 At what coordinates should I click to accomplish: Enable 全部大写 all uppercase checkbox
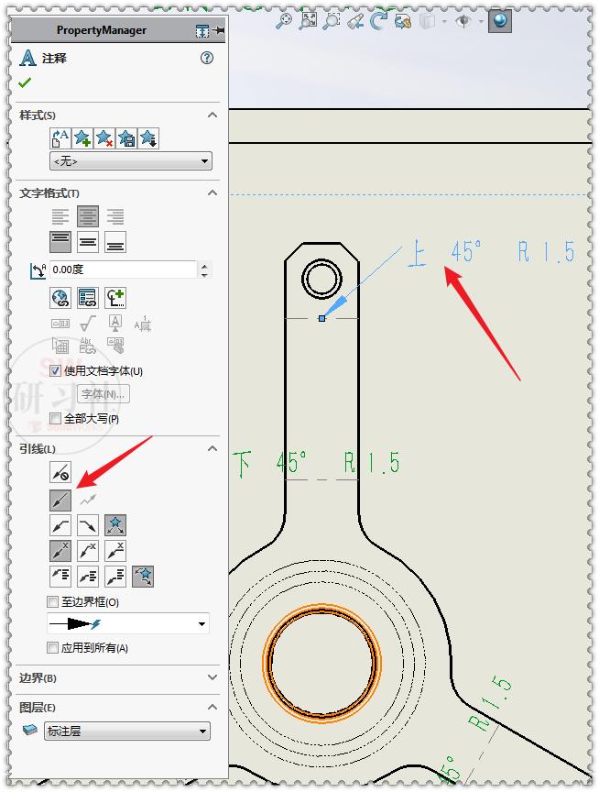coord(56,418)
